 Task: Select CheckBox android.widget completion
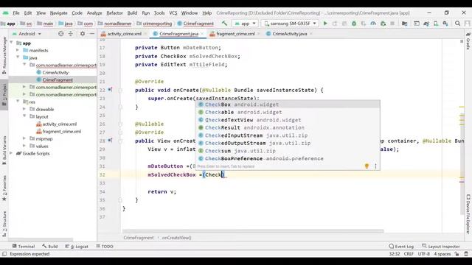click(288, 105)
